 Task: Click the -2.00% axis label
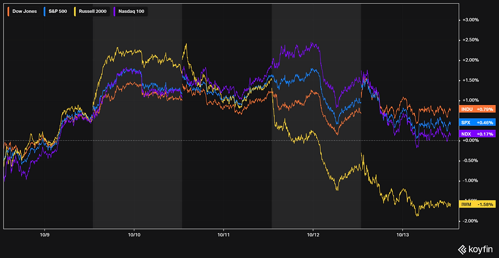(470, 221)
